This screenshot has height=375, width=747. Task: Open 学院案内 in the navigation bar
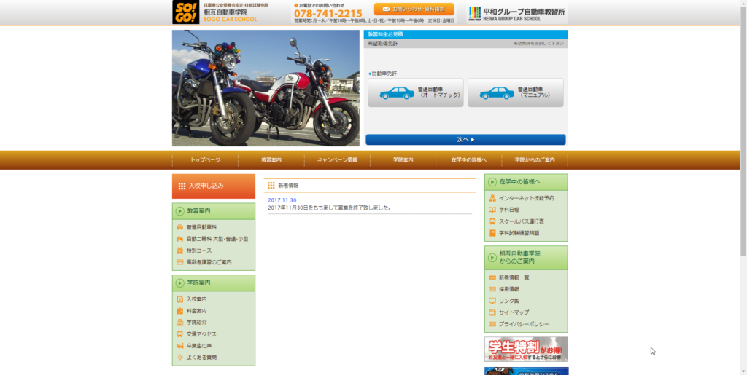[x=403, y=160]
